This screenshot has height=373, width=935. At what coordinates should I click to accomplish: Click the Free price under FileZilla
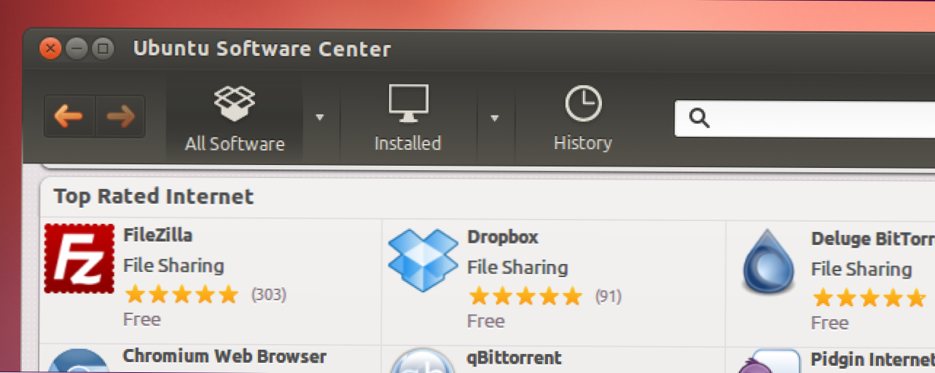click(x=142, y=319)
